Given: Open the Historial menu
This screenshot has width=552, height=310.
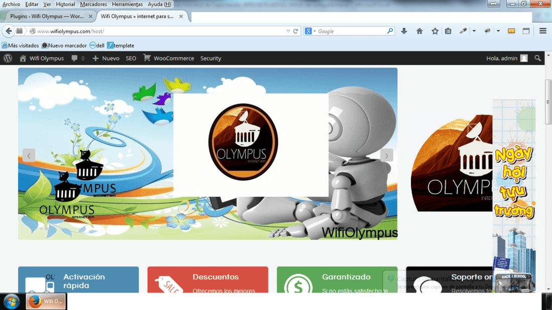Looking at the screenshot, I should pyautogui.click(x=65, y=4).
